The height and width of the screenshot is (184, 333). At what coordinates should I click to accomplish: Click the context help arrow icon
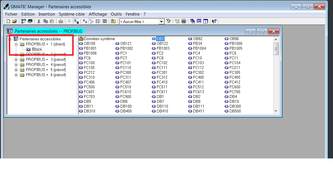pyautogui.click(x=214, y=21)
